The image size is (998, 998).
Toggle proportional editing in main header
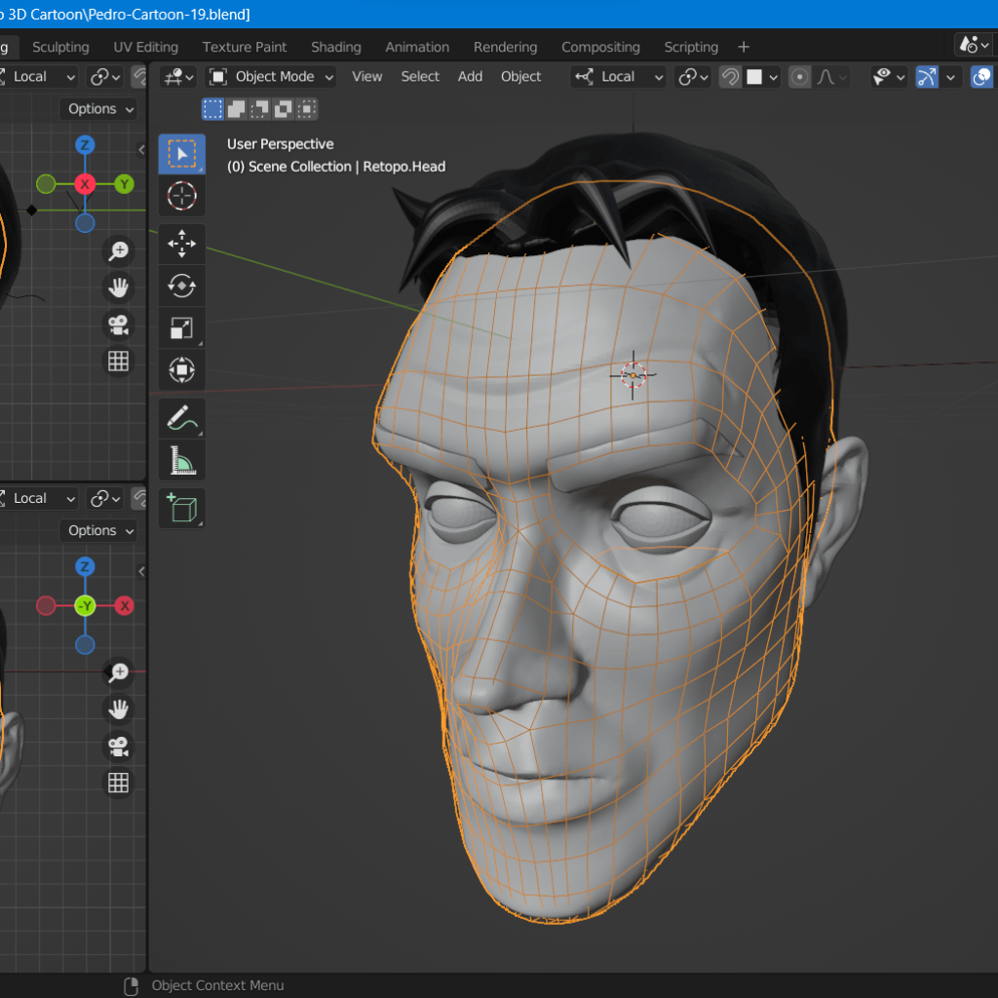799,77
